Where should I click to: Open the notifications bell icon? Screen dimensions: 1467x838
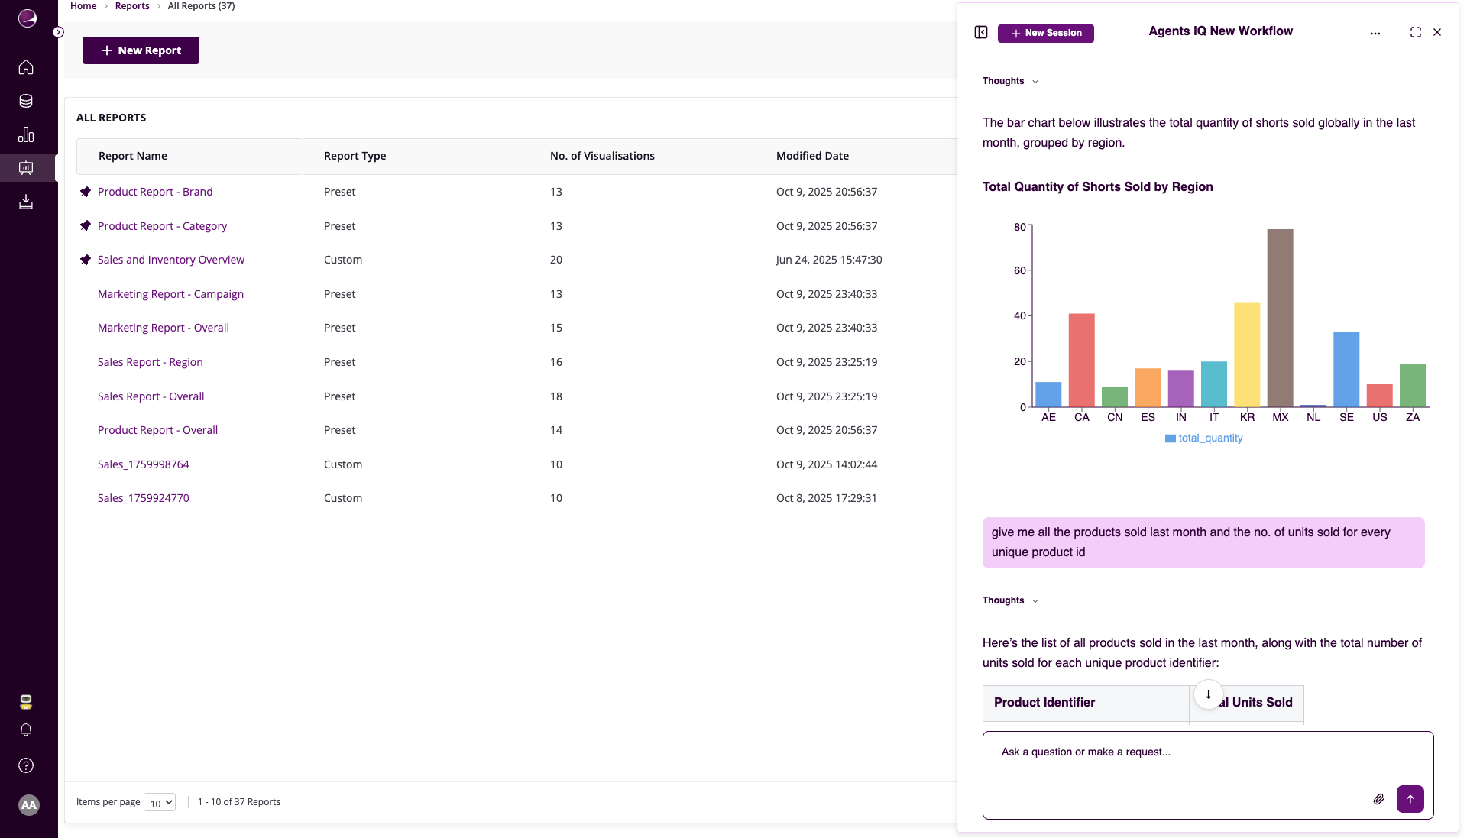26,730
